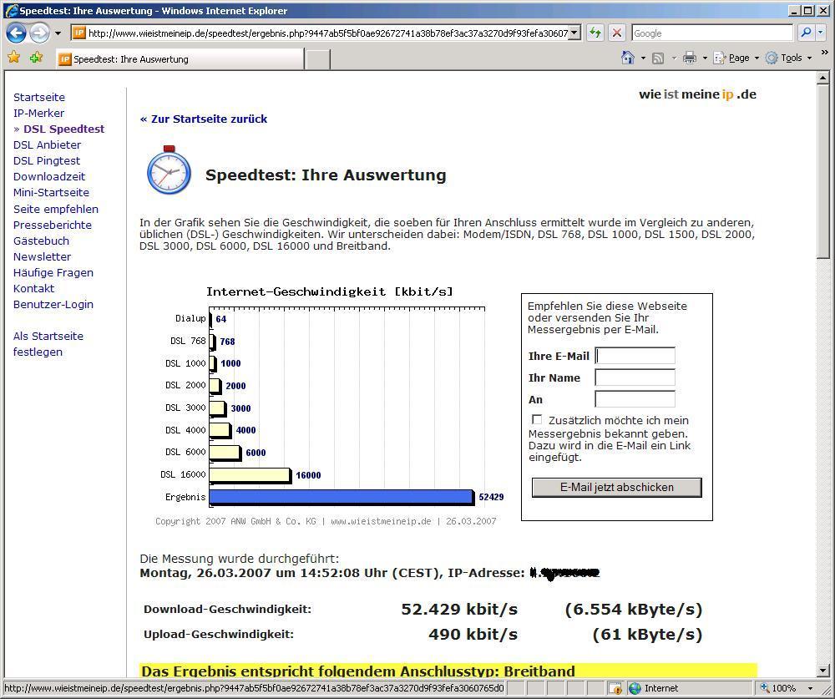This screenshot has height=699, width=835.
Task: Open the Benutzer-Login link
Action: pos(53,304)
